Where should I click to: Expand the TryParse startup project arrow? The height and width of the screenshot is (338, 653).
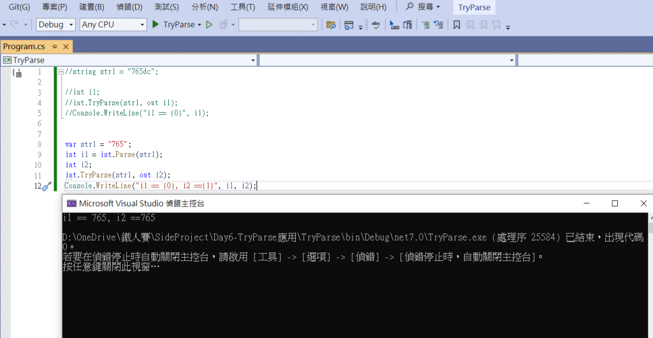[199, 25]
